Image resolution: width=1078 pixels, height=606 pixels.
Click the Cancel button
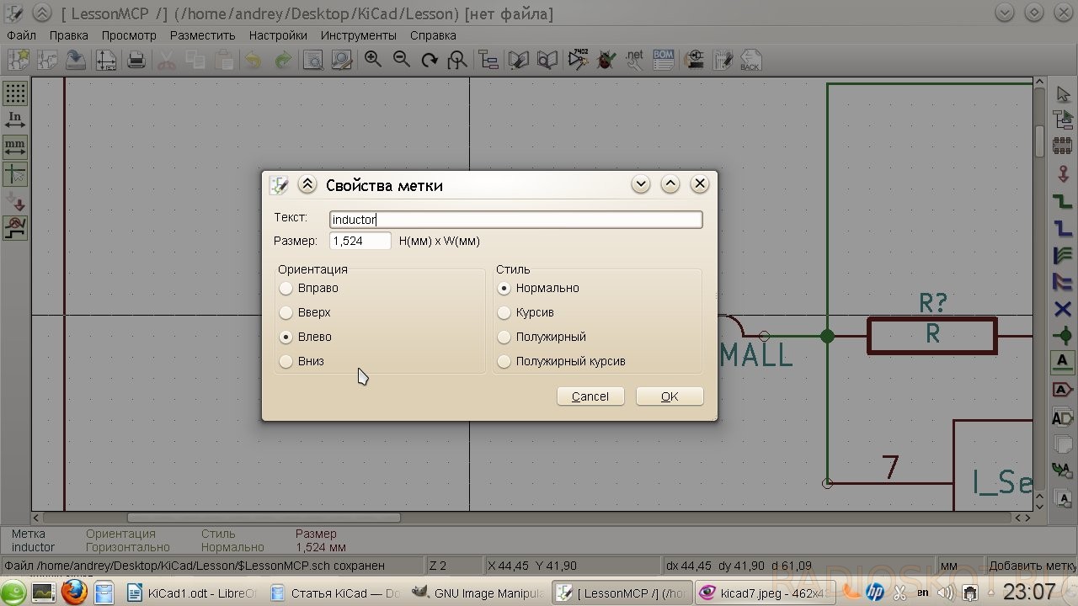point(590,396)
